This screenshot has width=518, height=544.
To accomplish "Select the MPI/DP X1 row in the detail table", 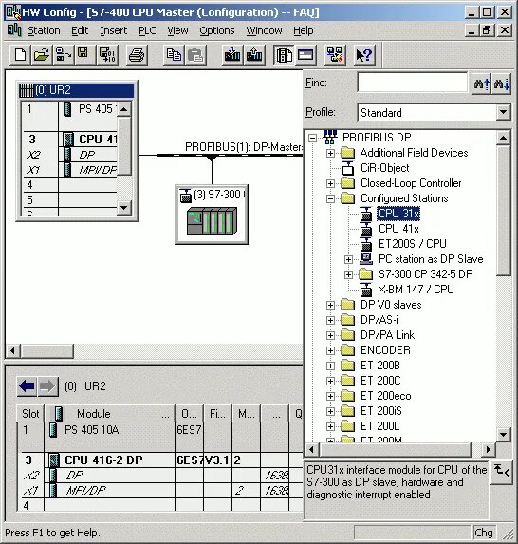I will [x=159, y=490].
